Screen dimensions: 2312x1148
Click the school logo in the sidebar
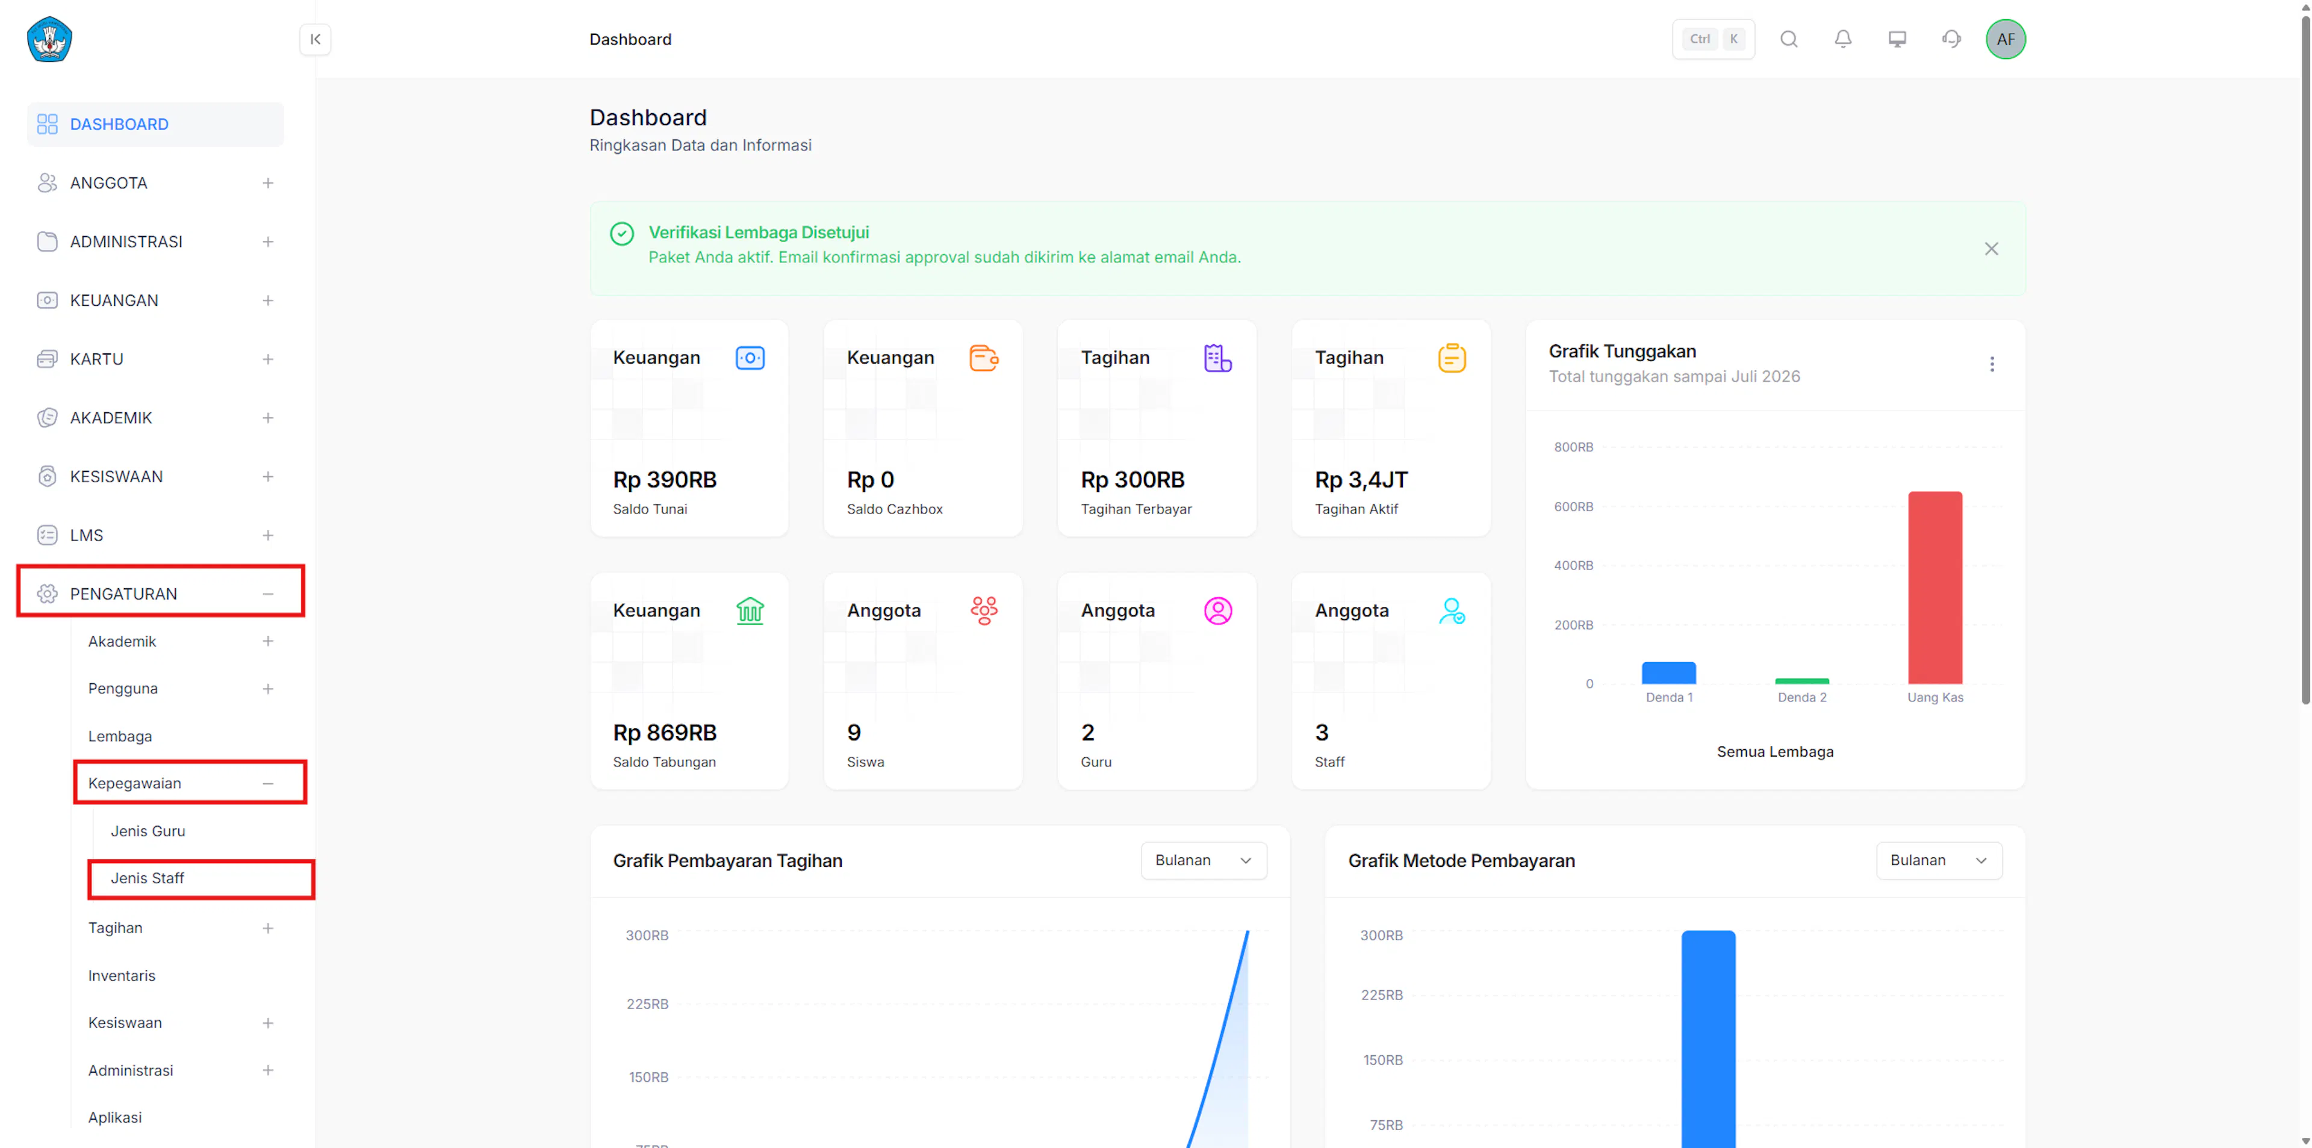point(49,40)
